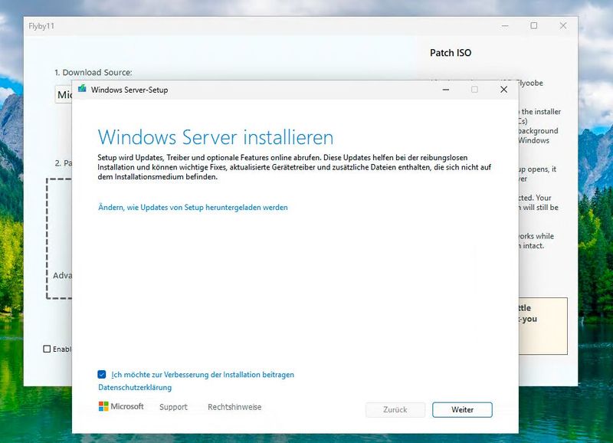Close the Windows Server-Setup window
The image size is (613, 443).
coord(504,90)
